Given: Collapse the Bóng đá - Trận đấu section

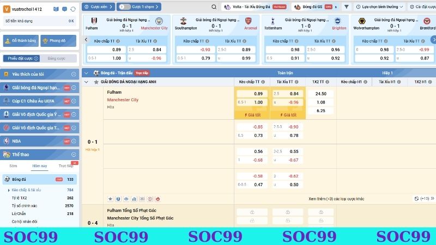Looking at the screenshot, I should point(86,73).
